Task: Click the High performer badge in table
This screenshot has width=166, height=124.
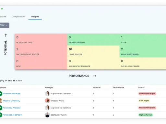Action: click(146, 115)
